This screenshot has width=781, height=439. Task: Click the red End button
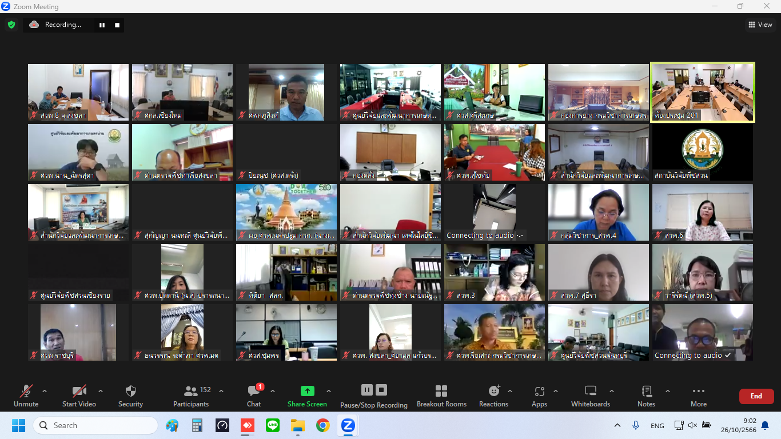pyautogui.click(x=756, y=396)
